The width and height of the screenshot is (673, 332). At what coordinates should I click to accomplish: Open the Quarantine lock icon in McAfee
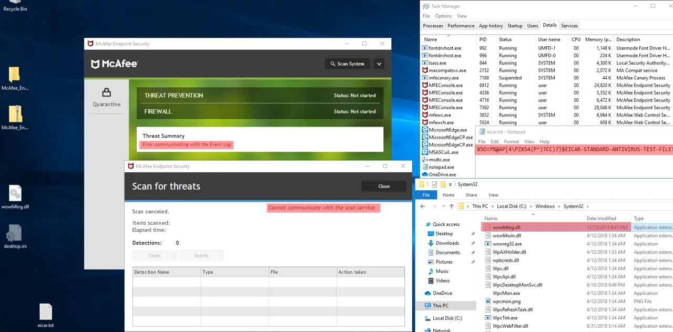[106, 93]
